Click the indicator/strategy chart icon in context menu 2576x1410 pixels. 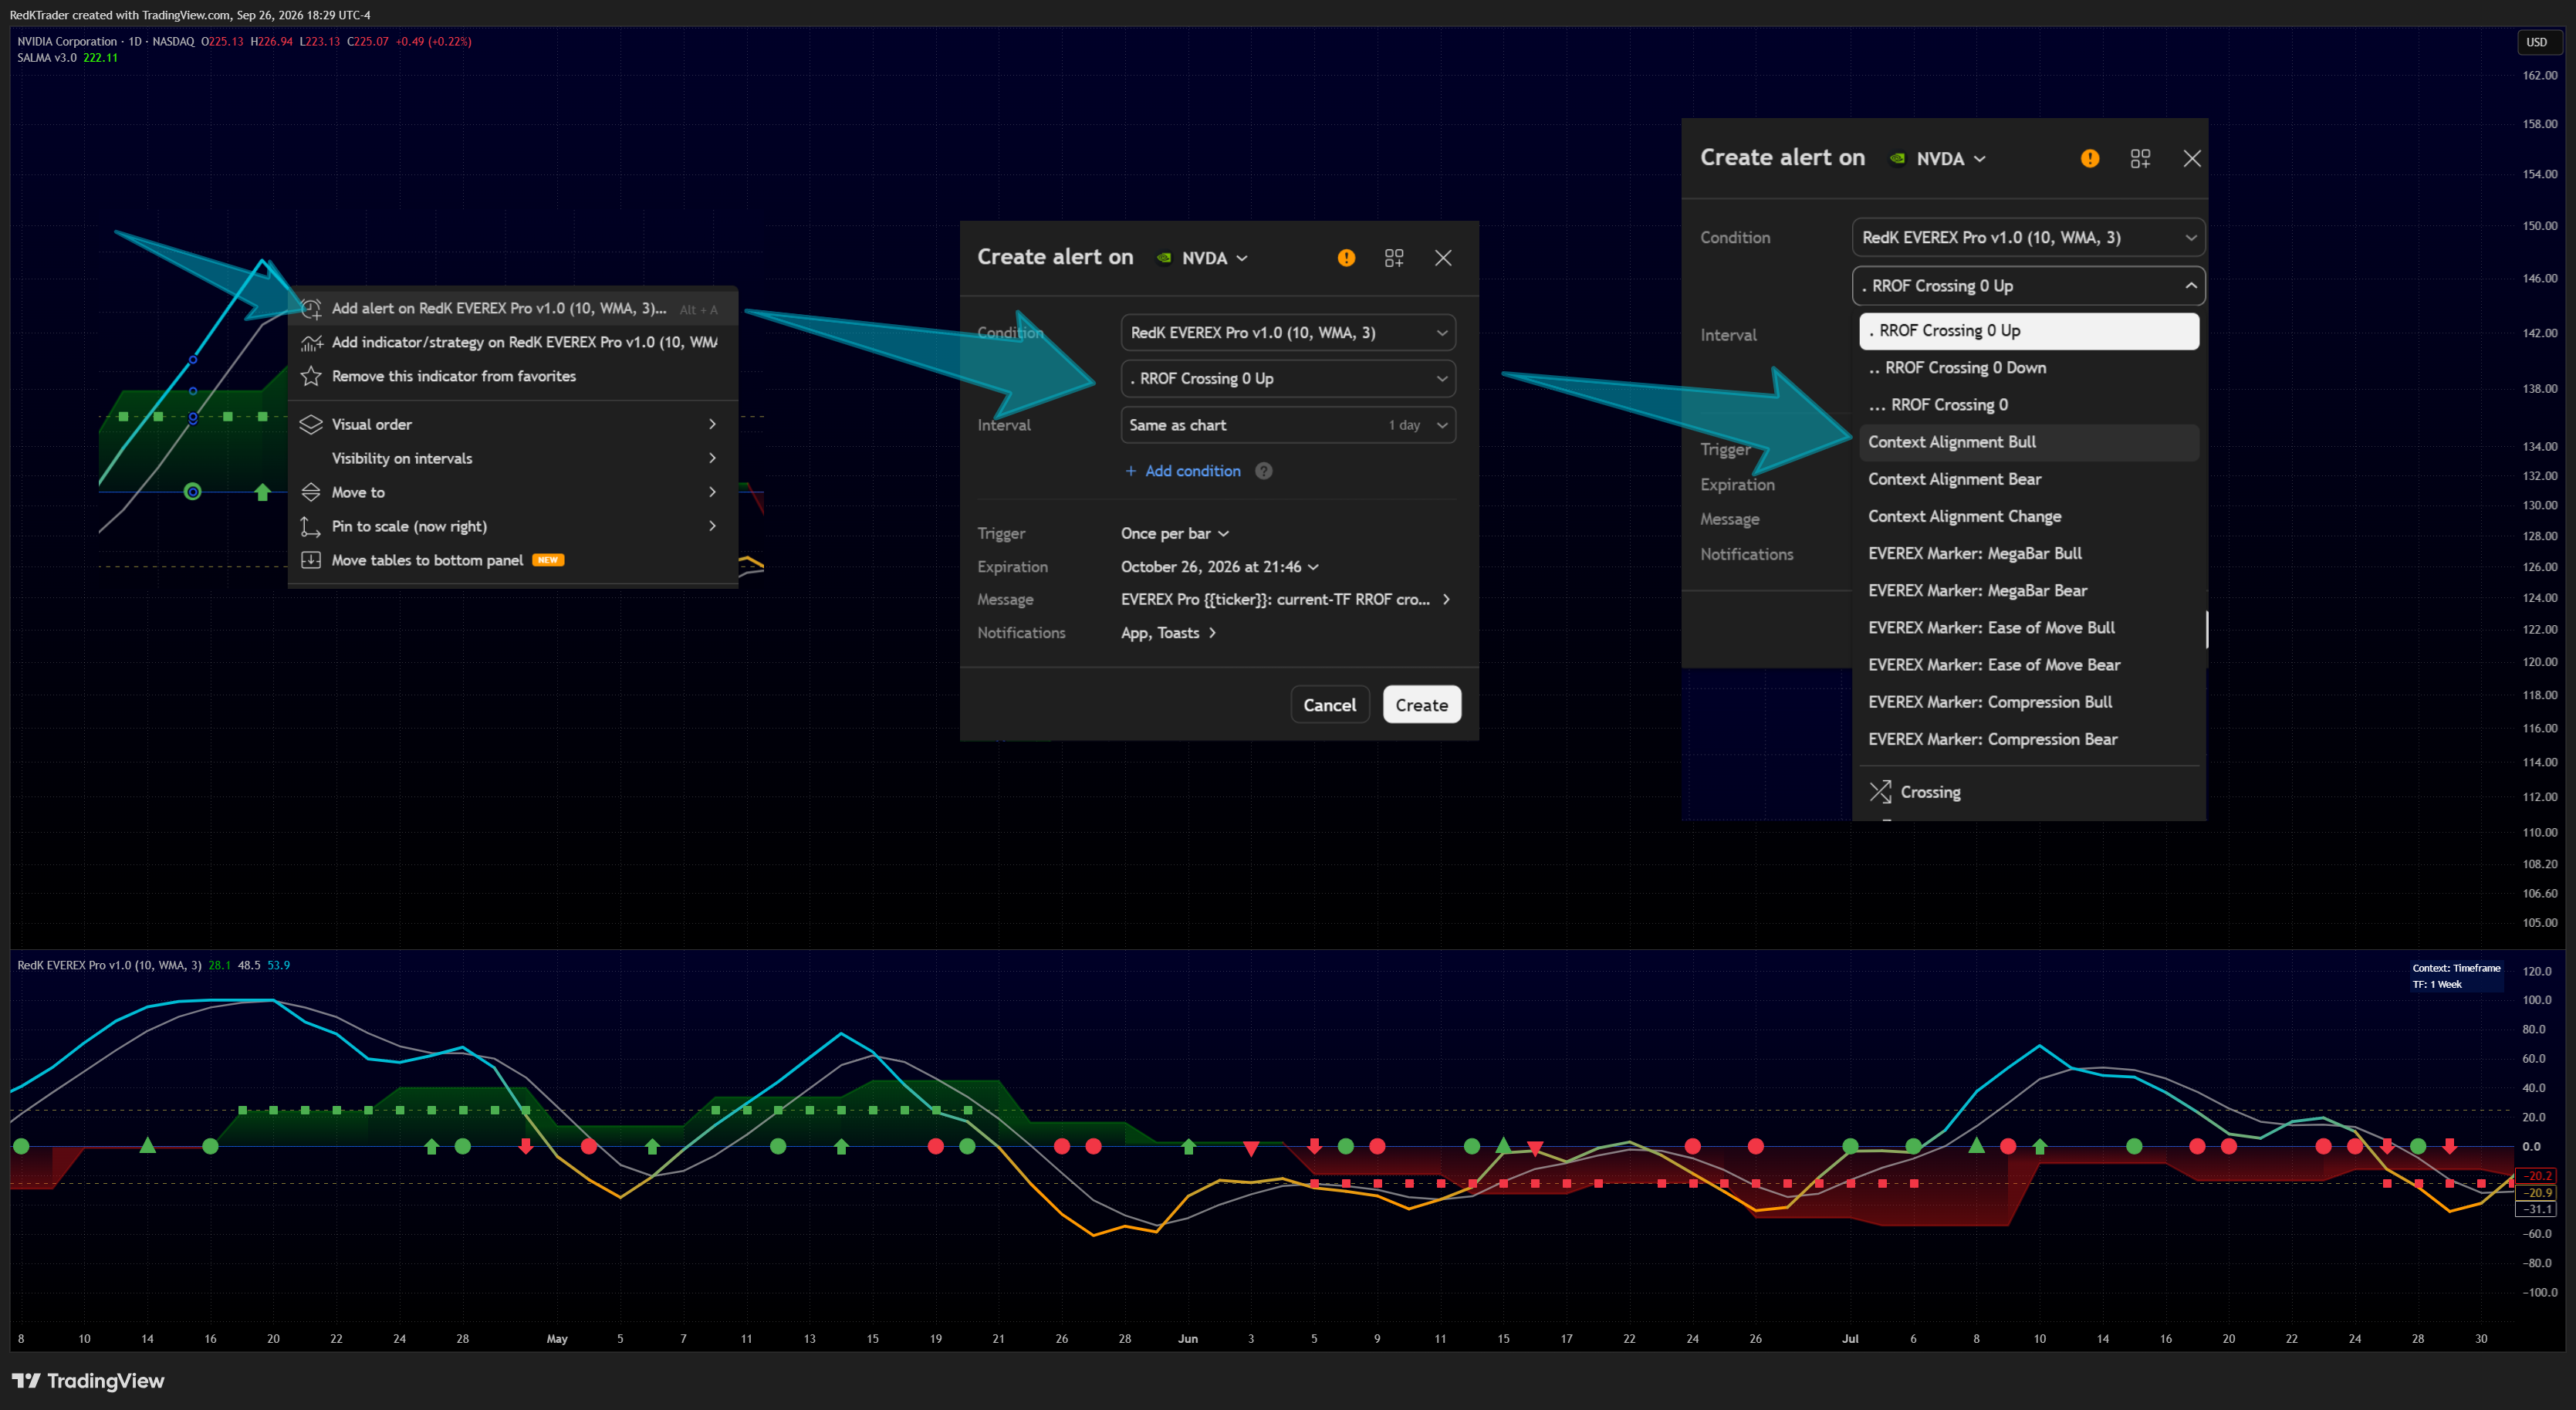[x=311, y=343]
